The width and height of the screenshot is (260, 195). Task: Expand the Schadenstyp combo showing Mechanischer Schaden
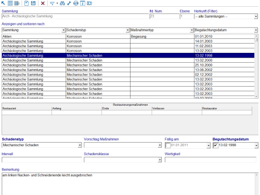point(80,145)
